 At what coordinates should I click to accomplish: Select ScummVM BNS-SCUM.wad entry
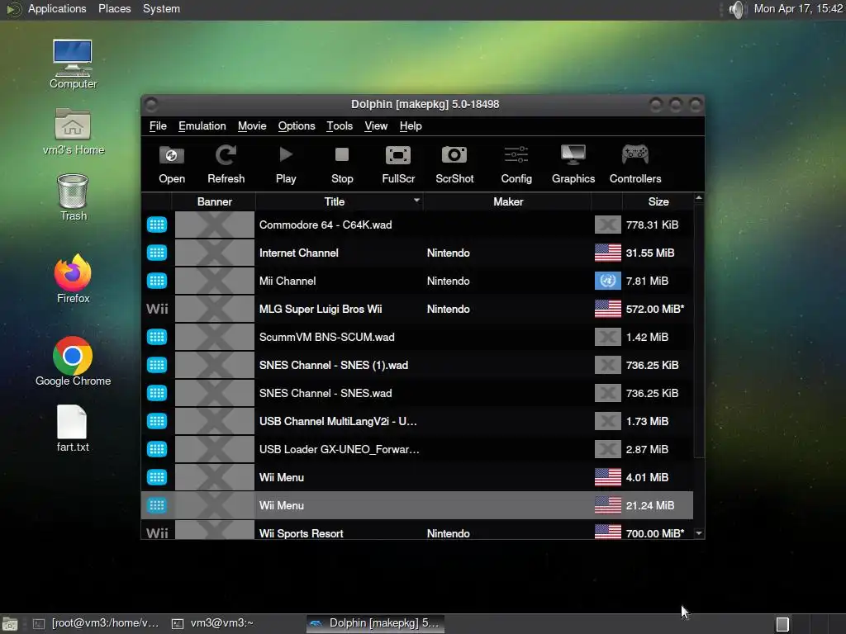(x=417, y=337)
